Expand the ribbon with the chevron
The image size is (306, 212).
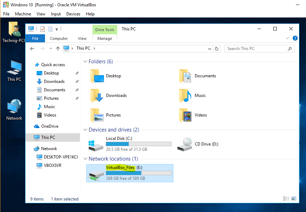pyautogui.click(x=288, y=38)
